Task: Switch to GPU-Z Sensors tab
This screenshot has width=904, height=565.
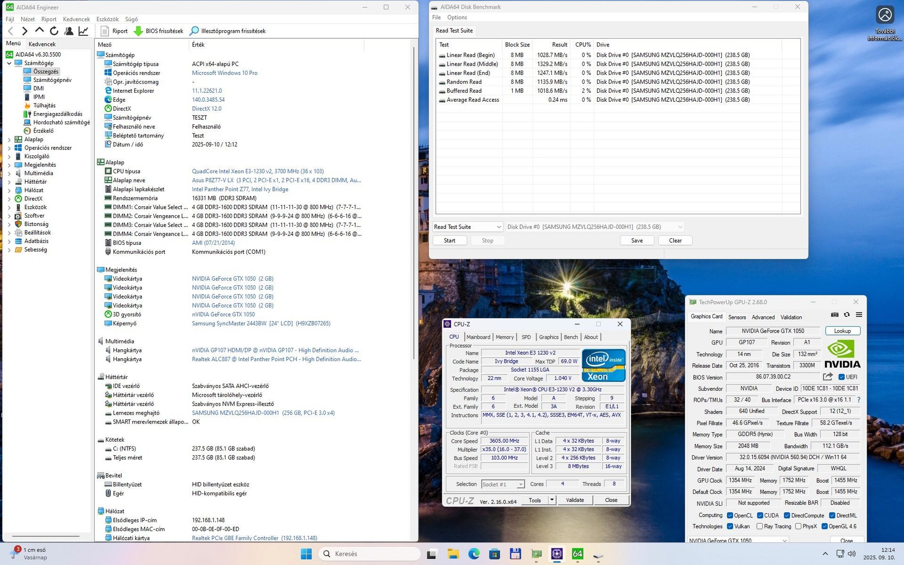Action: tap(737, 317)
